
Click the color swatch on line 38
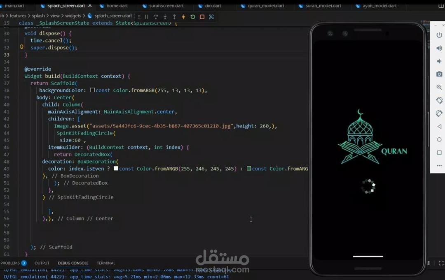point(93,90)
